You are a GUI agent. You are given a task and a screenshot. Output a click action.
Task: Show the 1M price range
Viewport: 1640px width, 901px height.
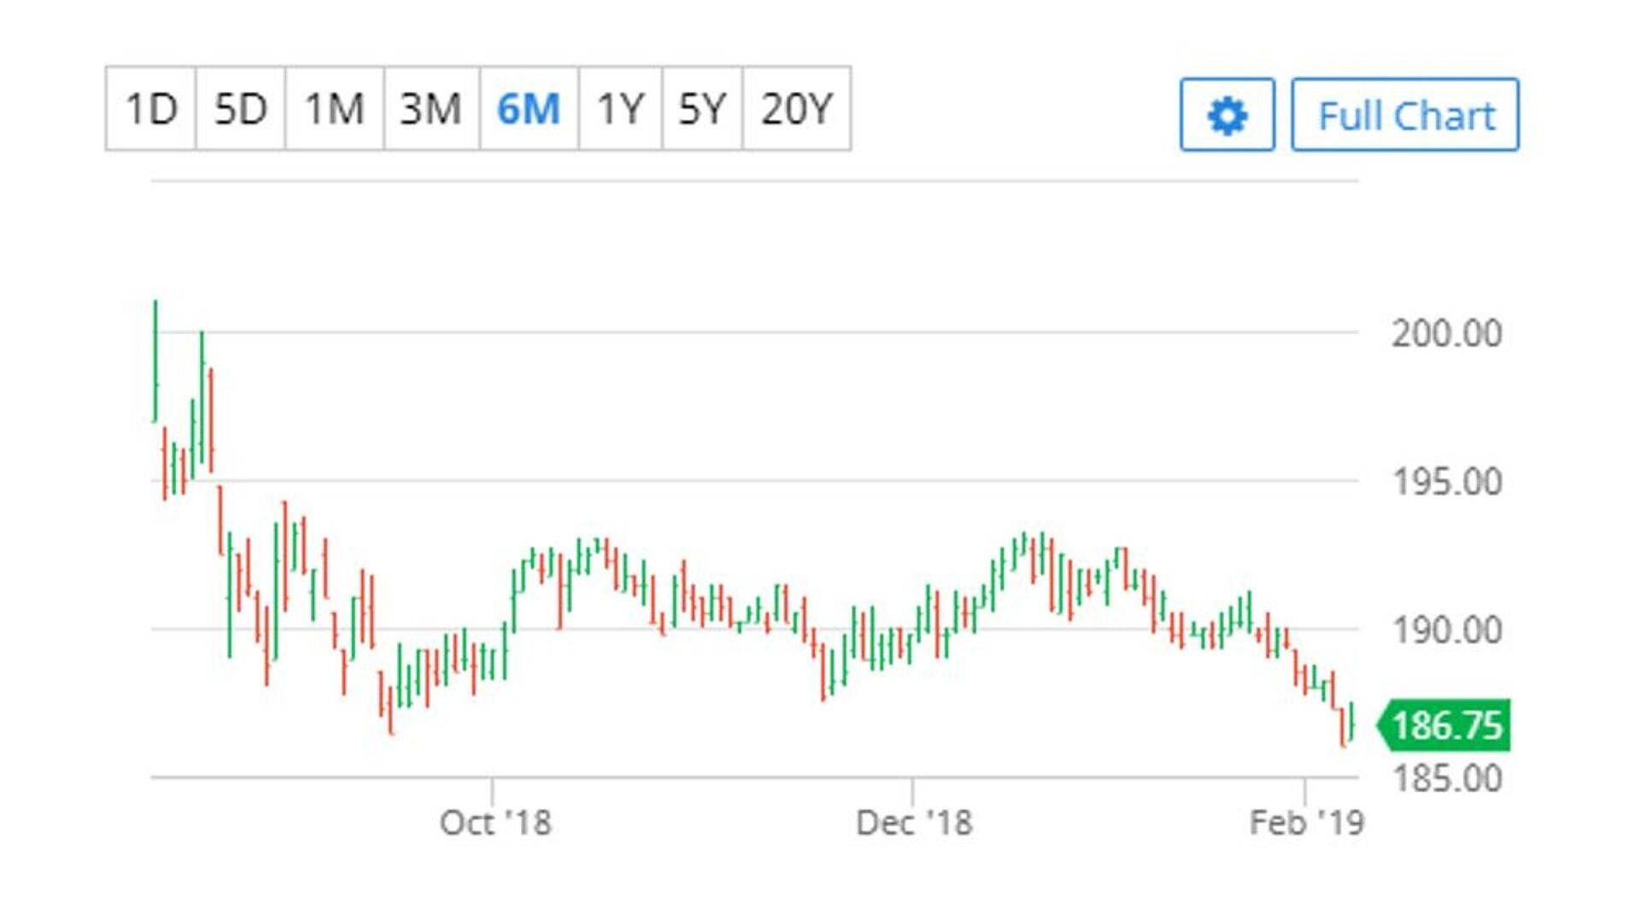(334, 109)
